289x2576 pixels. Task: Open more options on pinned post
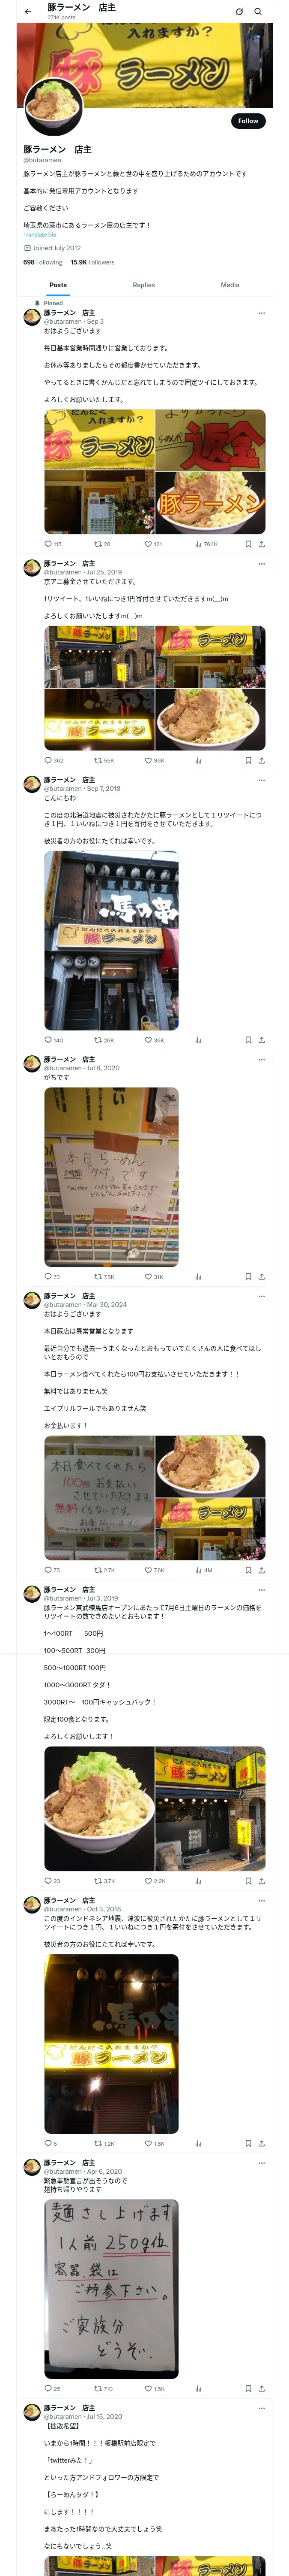coord(262,313)
